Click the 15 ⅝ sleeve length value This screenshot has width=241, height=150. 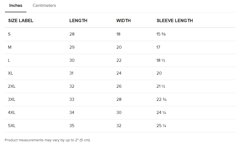coord(161,34)
